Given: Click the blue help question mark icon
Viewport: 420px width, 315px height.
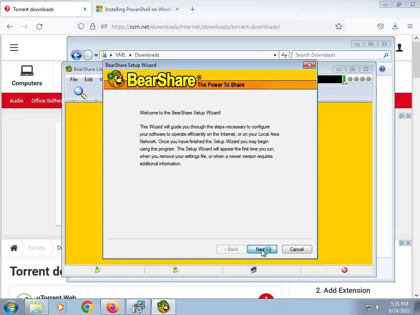Looking at the screenshot, I should coord(382,69).
